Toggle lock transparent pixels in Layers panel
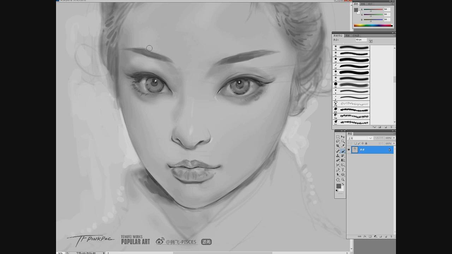Viewport: 452px width, 254px height. click(356, 143)
